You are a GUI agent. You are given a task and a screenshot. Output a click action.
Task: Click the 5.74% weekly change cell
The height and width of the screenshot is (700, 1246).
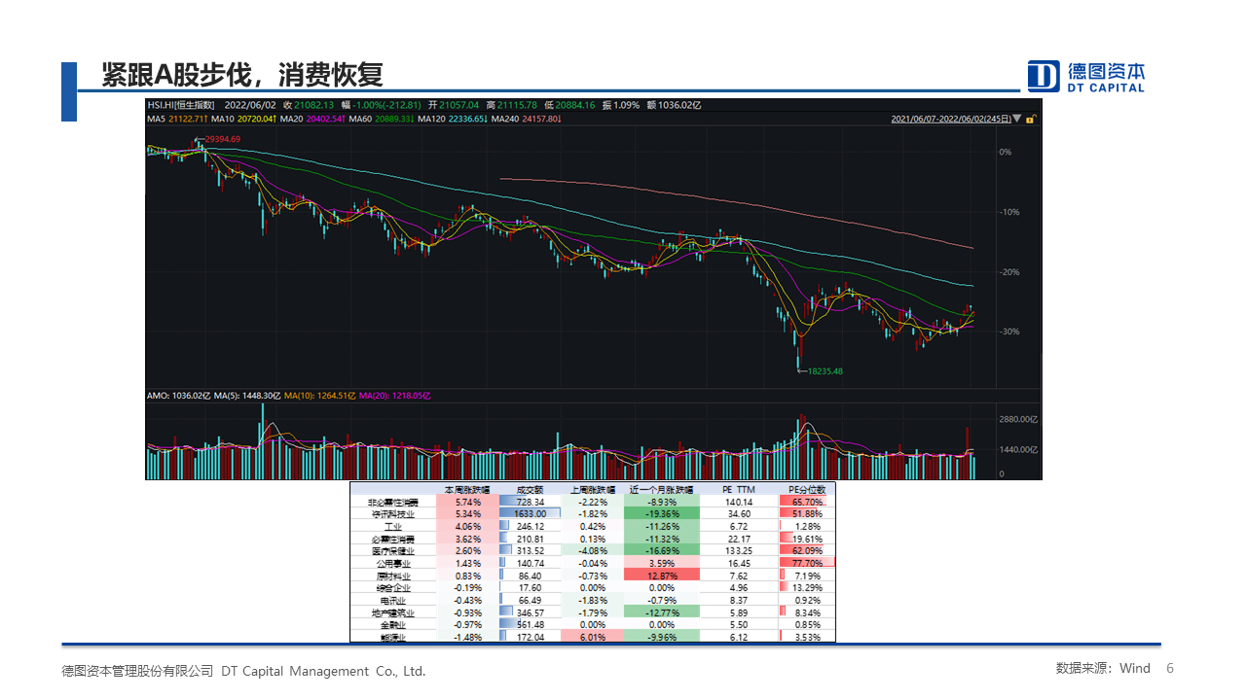[467, 502]
